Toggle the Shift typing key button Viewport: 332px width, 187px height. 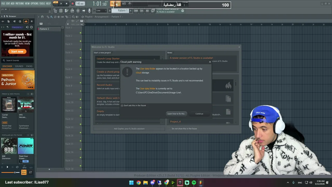click(x=136, y=11)
